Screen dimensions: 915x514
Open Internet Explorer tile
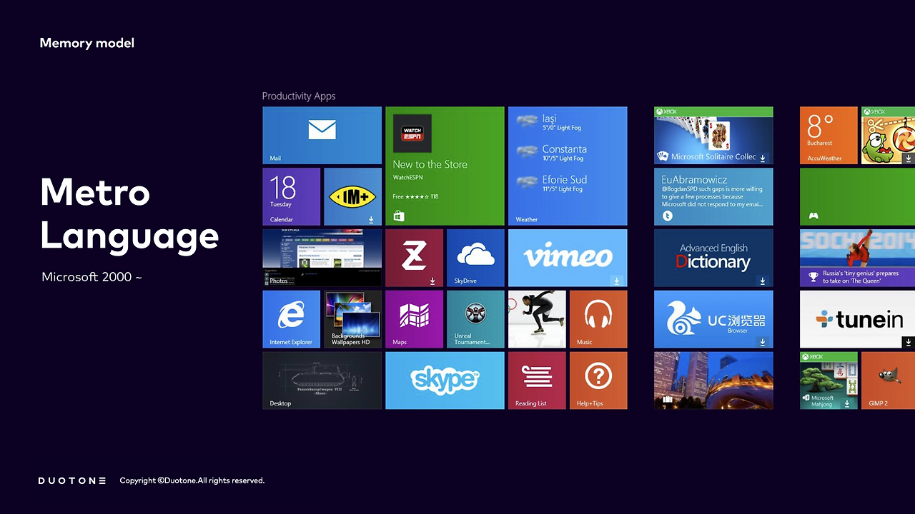(x=291, y=319)
